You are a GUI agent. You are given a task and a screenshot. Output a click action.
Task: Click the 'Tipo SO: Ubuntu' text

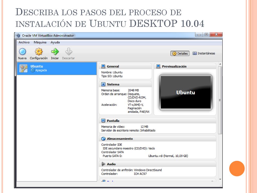click(112, 76)
